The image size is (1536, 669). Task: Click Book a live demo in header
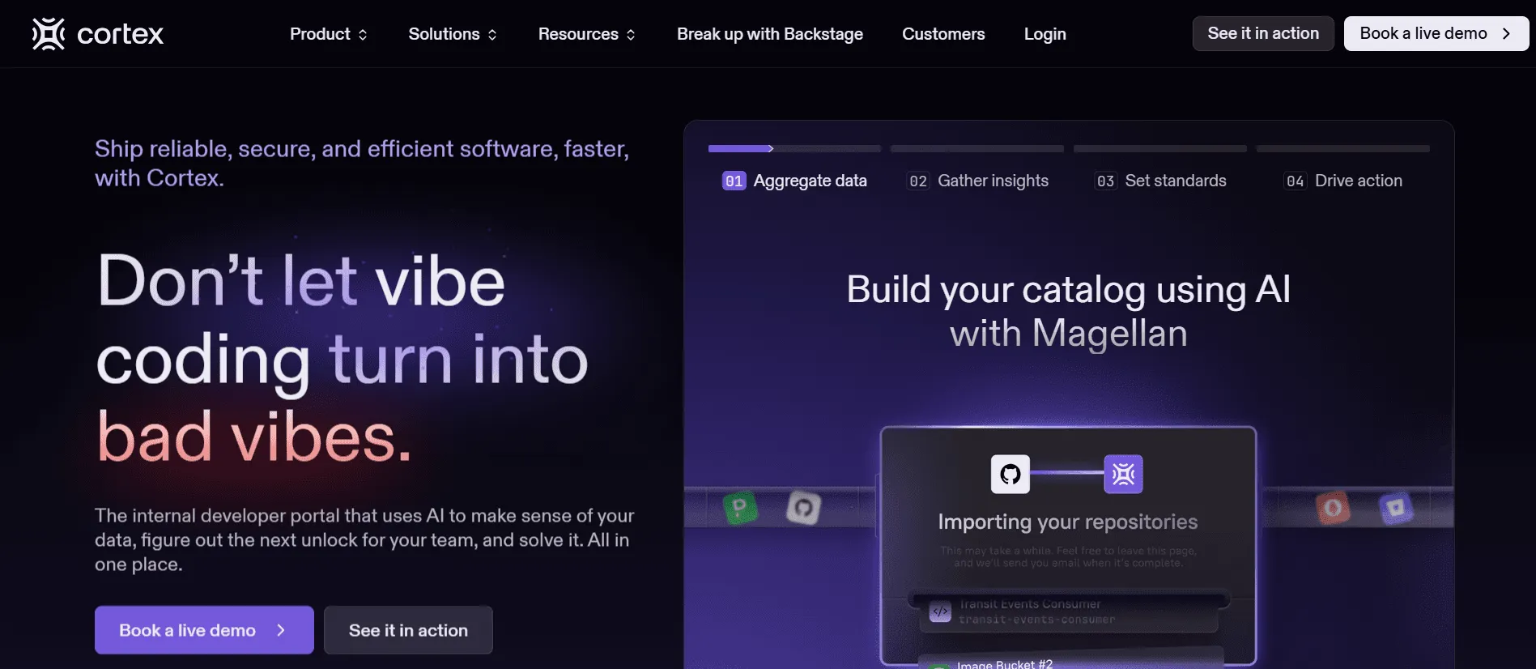1436,33
